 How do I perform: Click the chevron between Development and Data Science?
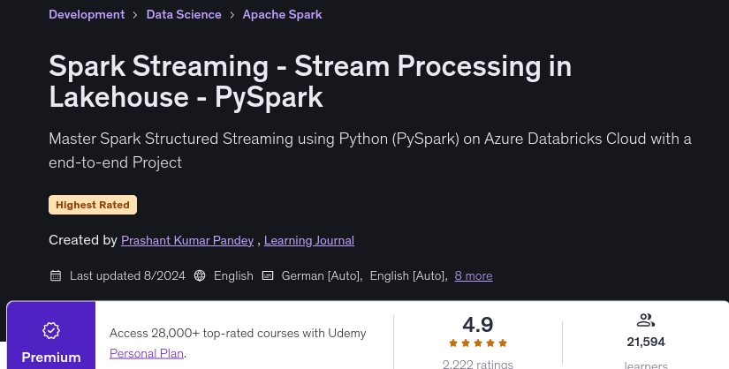(135, 15)
